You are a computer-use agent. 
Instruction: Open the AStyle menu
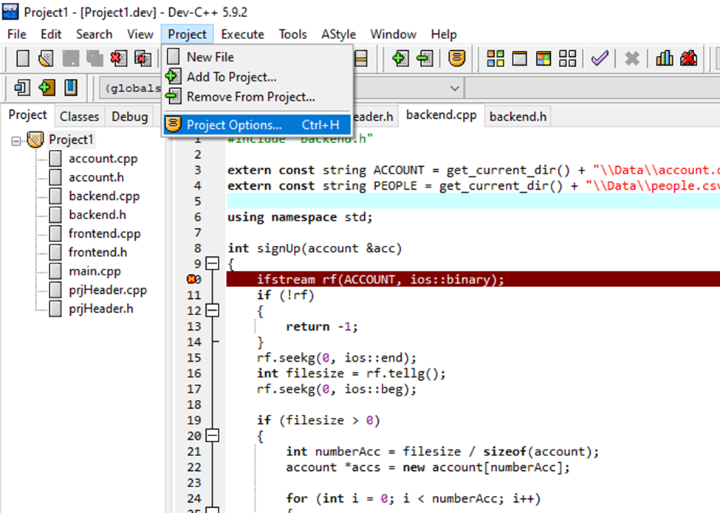pyautogui.click(x=338, y=35)
